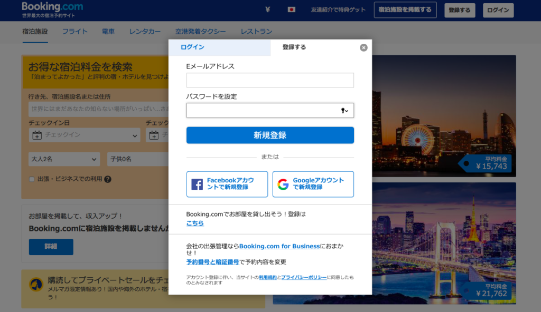Select the 宿泊施設 navigation tab

(35, 32)
